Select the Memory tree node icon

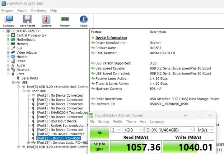click(13, 44)
